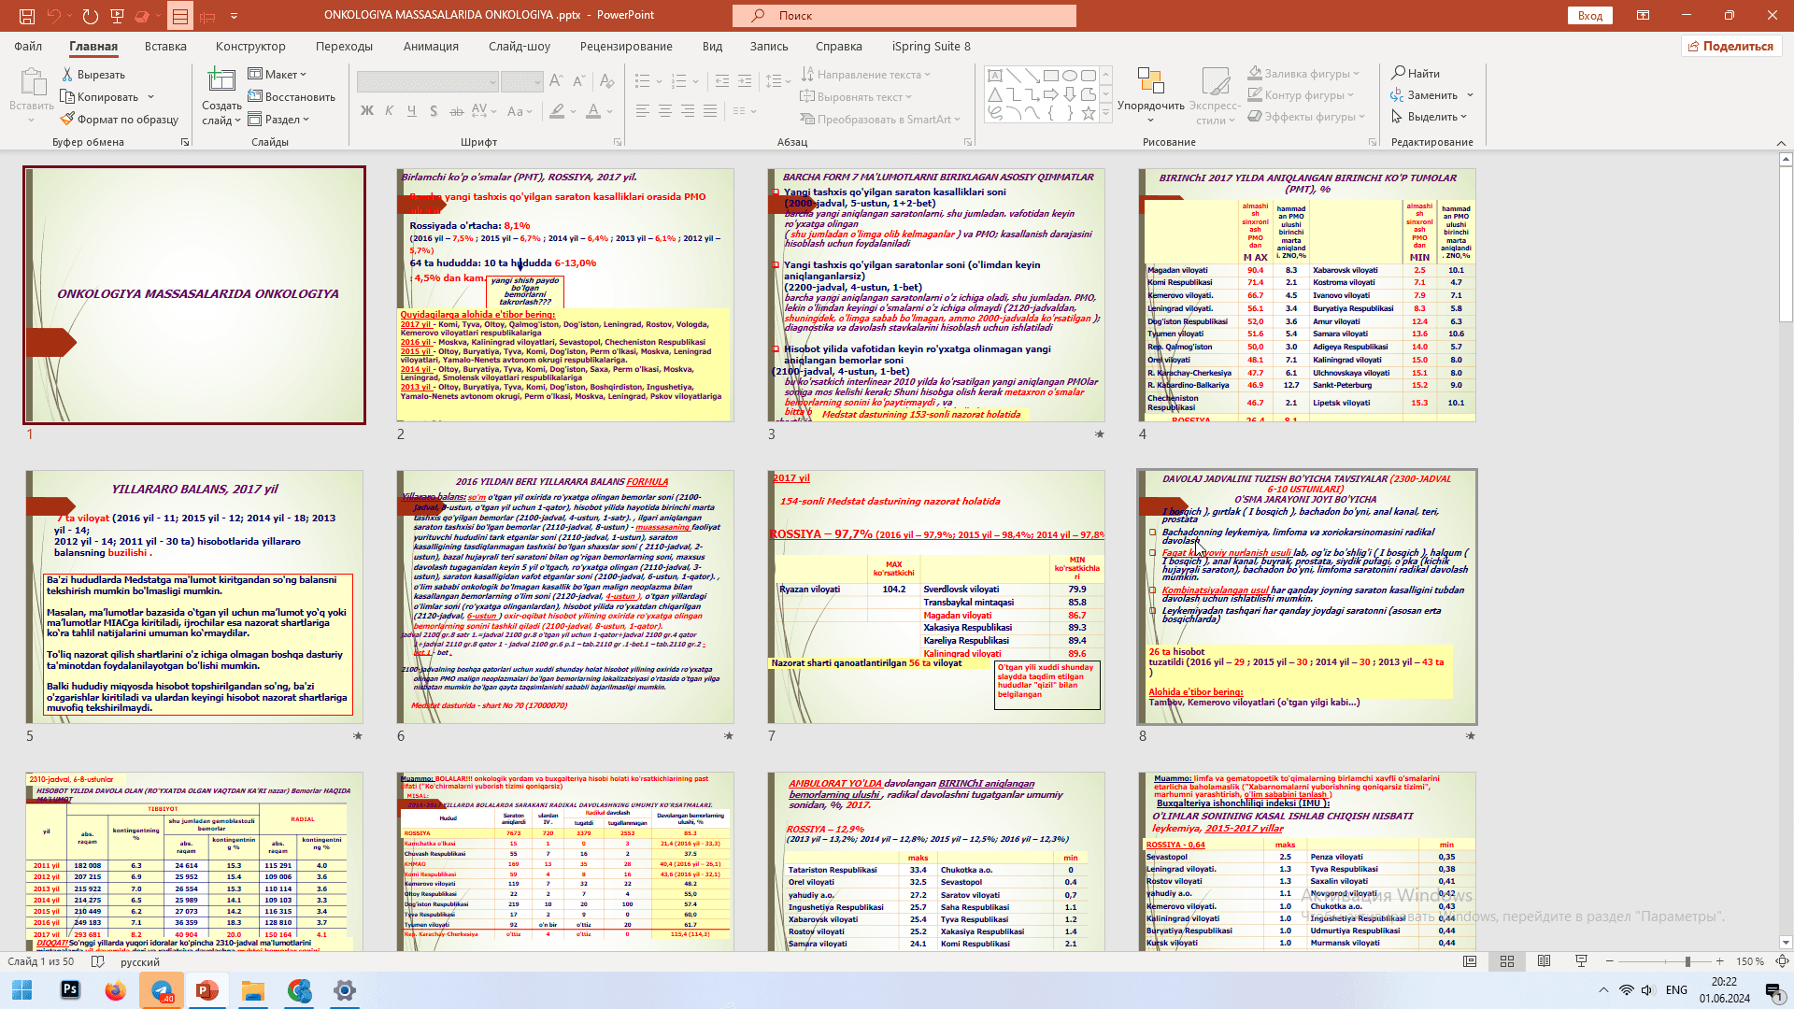
Task: Clear all text formatting
Action: 607,81
